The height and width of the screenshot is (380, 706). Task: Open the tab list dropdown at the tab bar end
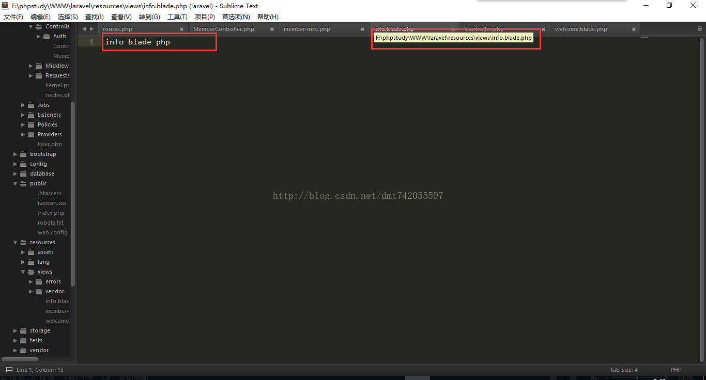(700, 29)
